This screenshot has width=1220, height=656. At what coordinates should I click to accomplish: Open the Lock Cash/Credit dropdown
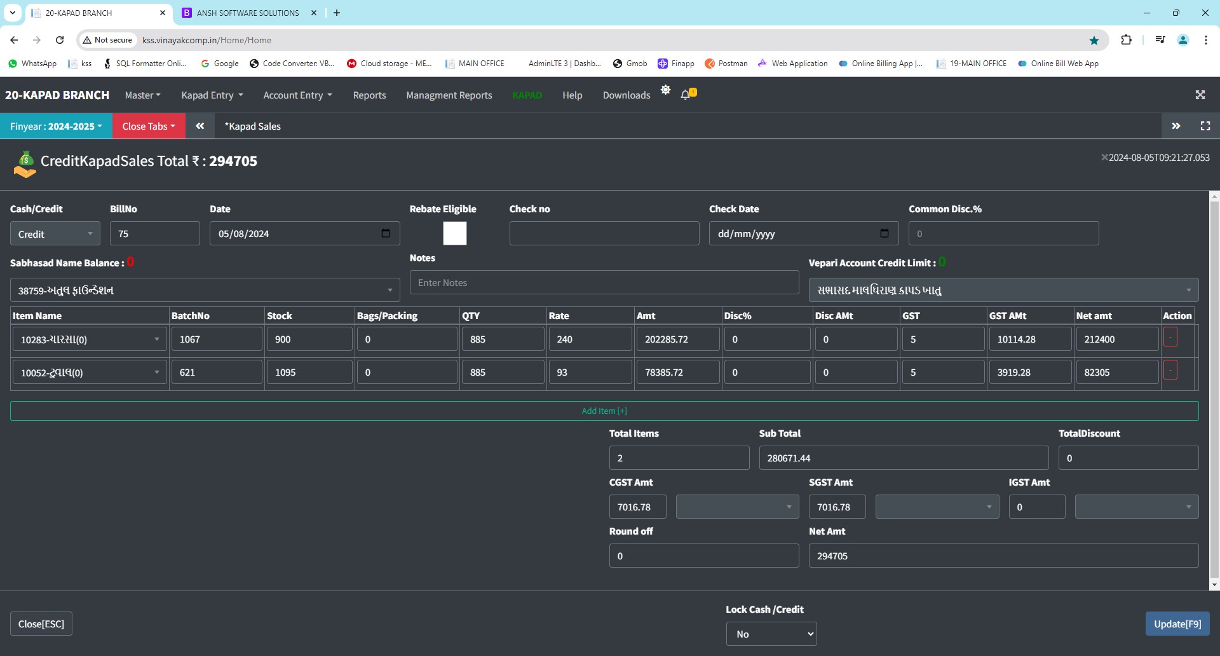point(771,634)
